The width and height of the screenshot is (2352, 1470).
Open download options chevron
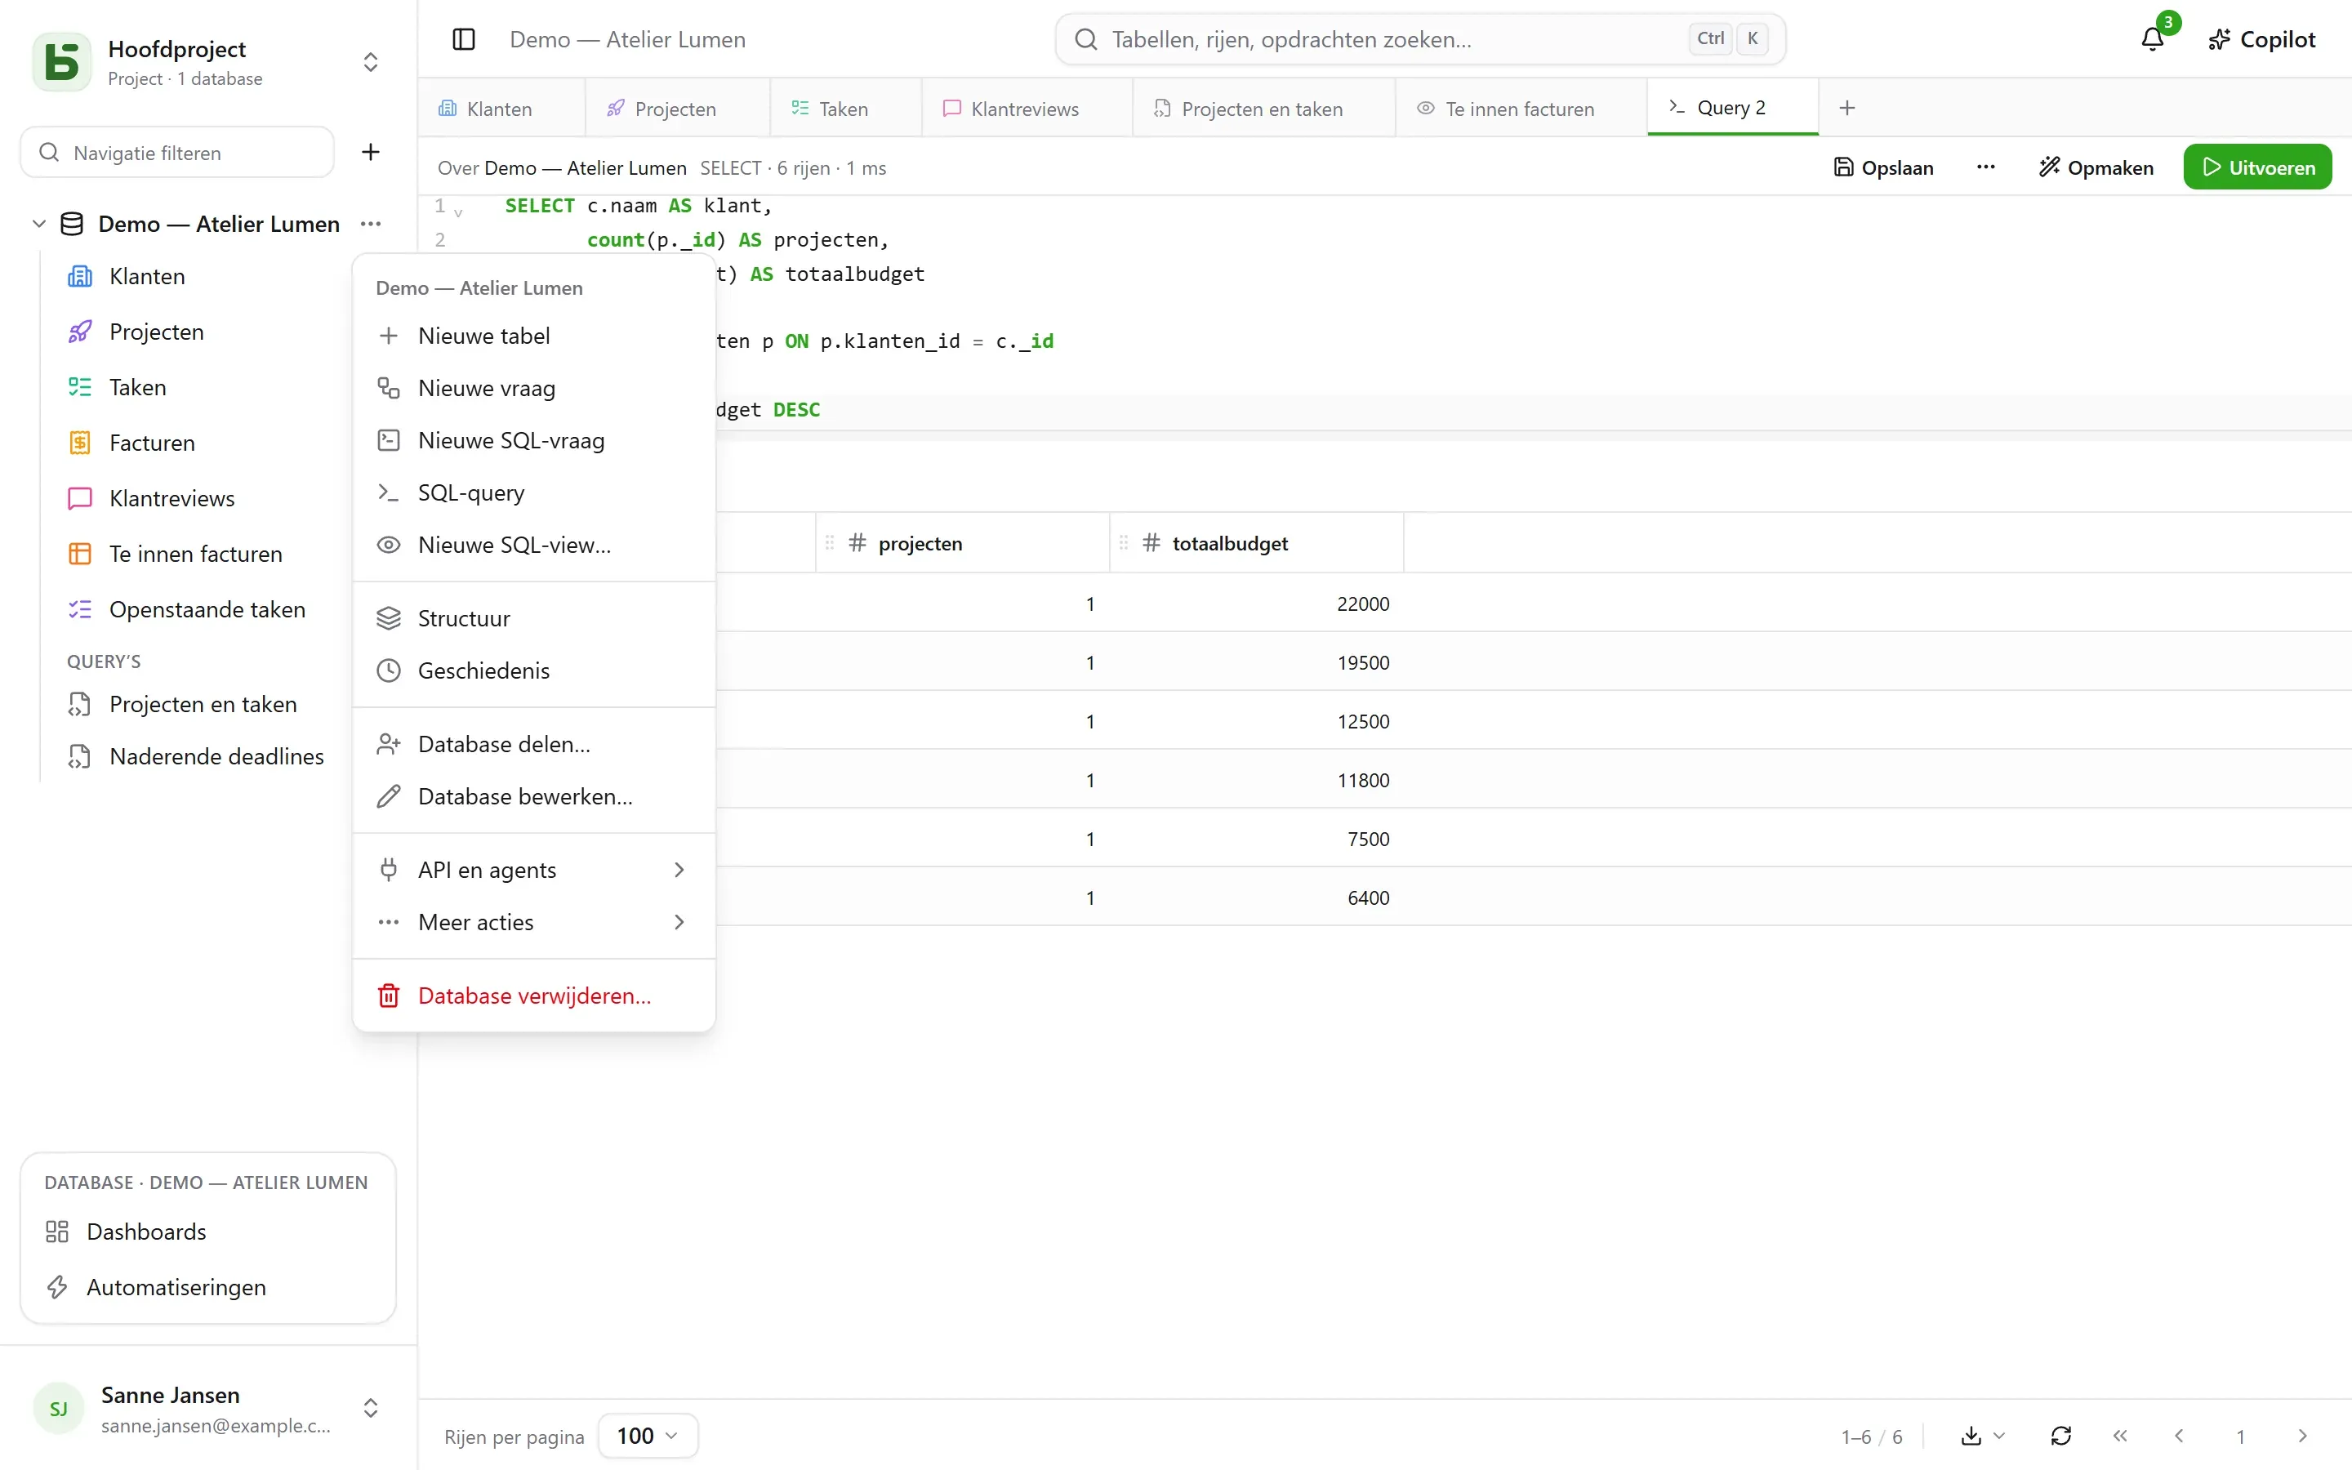click(1999, 1436)
